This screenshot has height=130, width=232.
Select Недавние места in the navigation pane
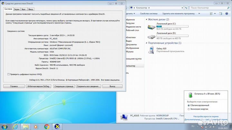pos(133,27)
